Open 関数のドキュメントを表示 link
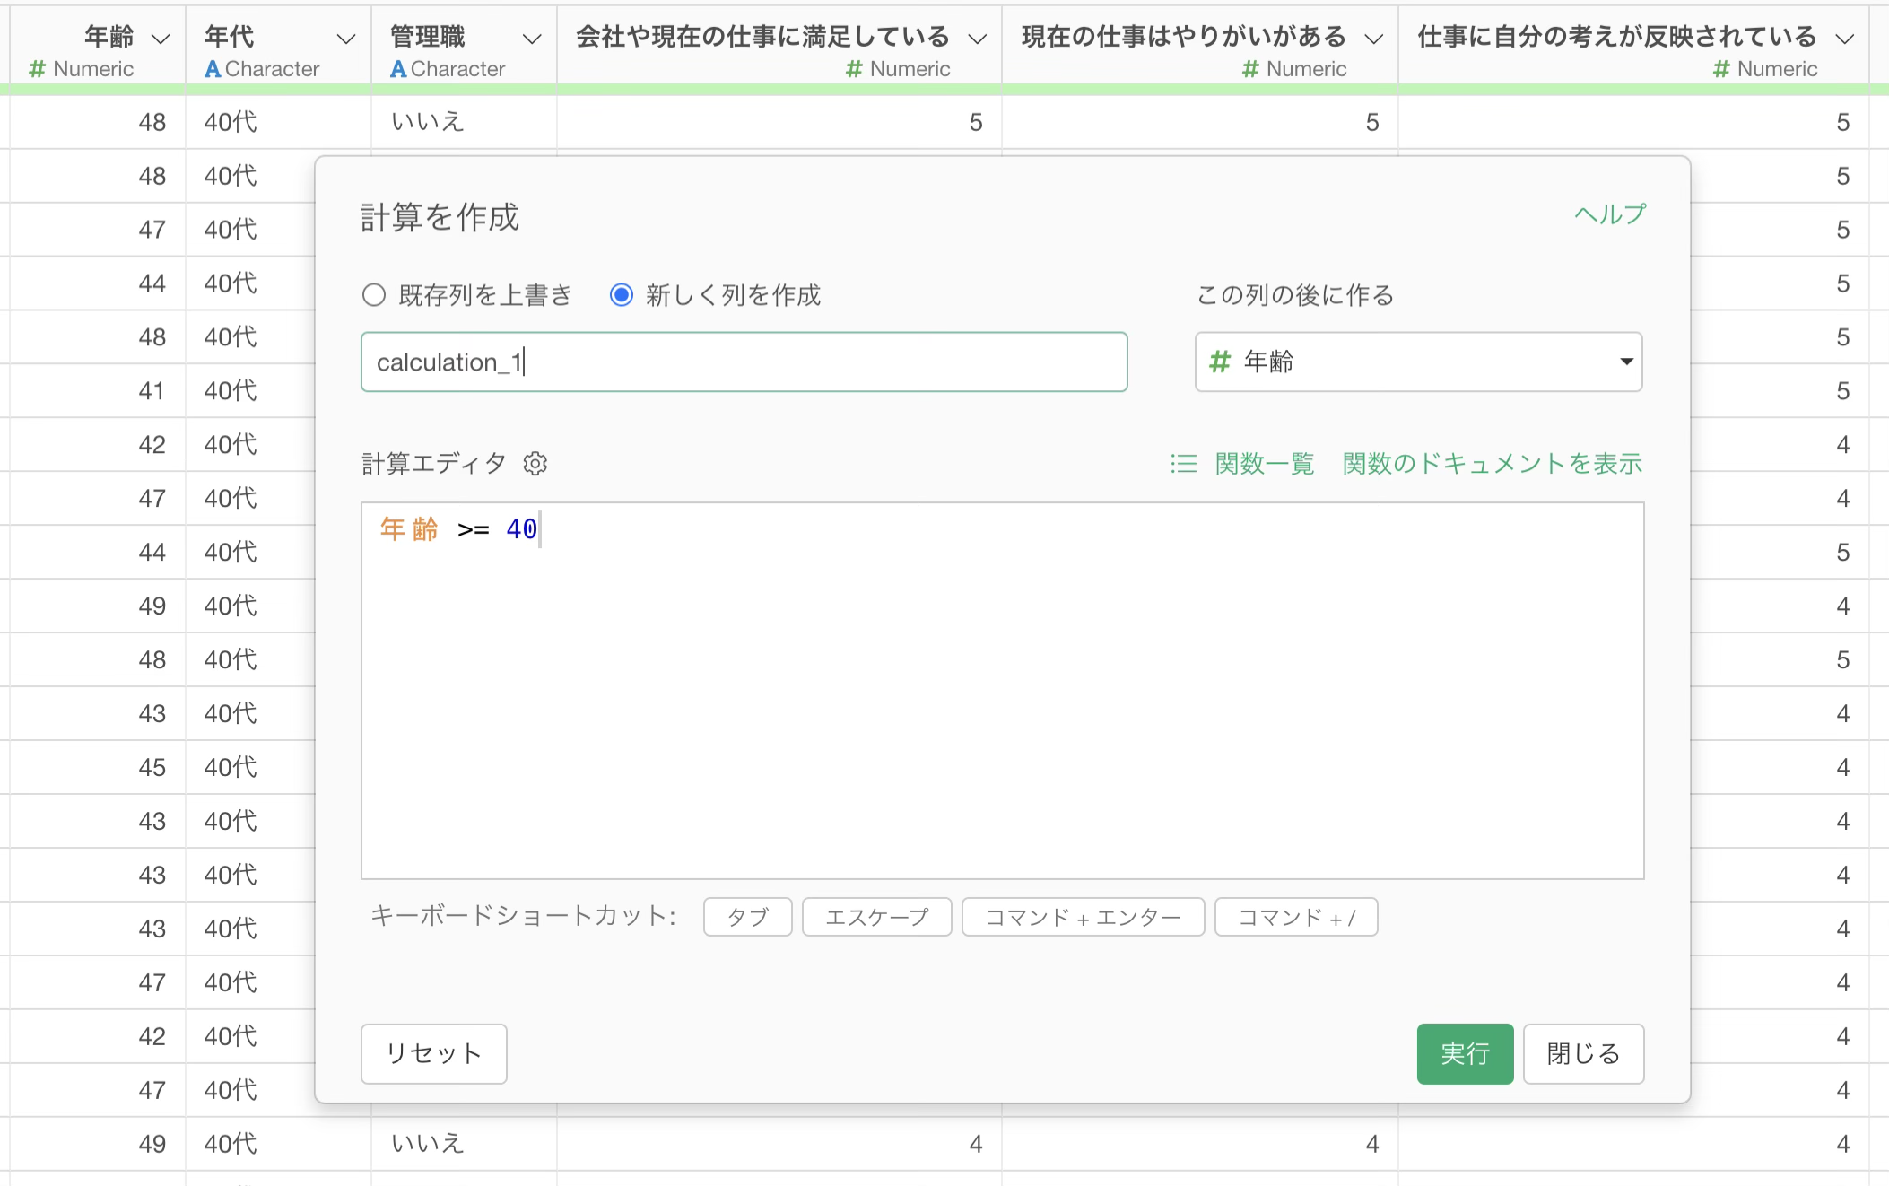 [1492, 464]
